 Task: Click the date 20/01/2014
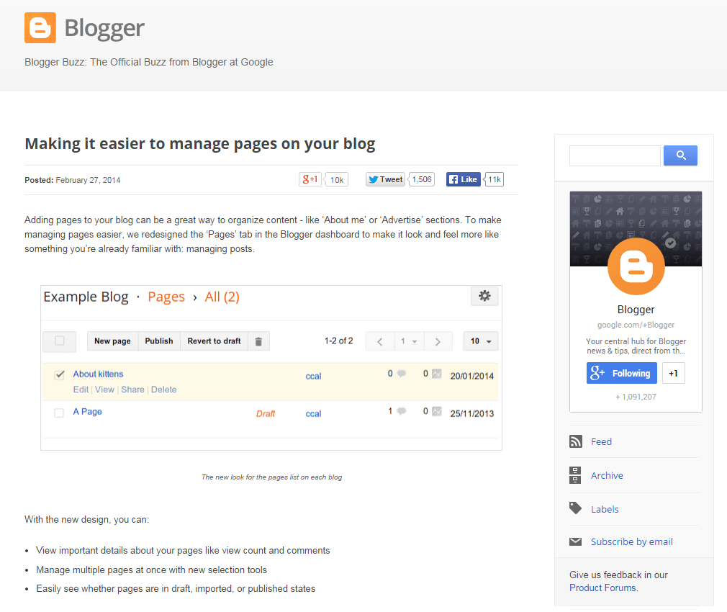point(472,376)
